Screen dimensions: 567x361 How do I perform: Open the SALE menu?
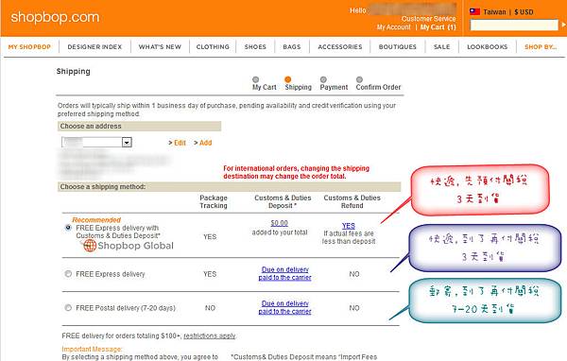tap(442, 47)
